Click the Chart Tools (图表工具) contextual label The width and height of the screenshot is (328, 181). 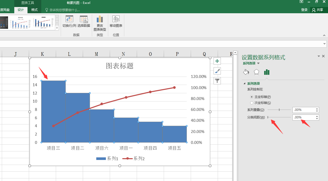pos(28,3)
